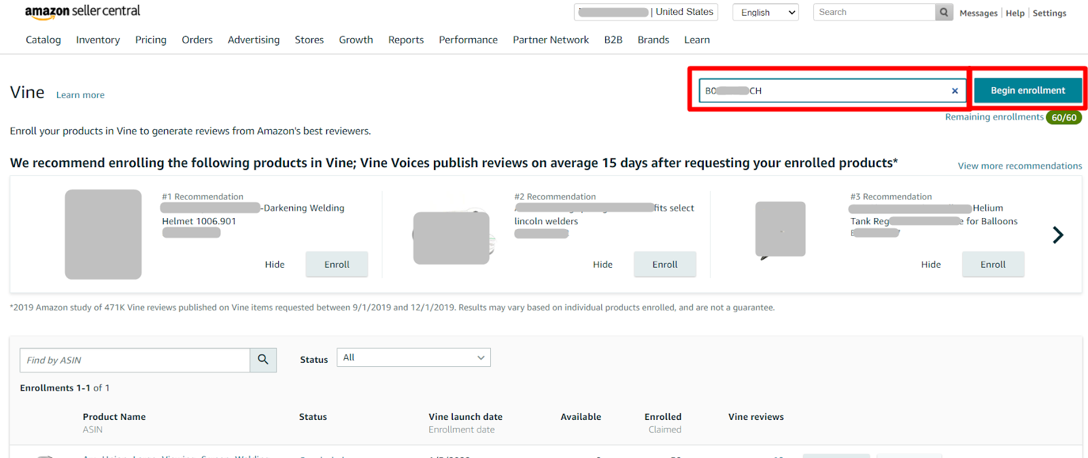Open View more recommendations link
1088x458 pixels.
pyautogui.click(x=1020, y=166)
